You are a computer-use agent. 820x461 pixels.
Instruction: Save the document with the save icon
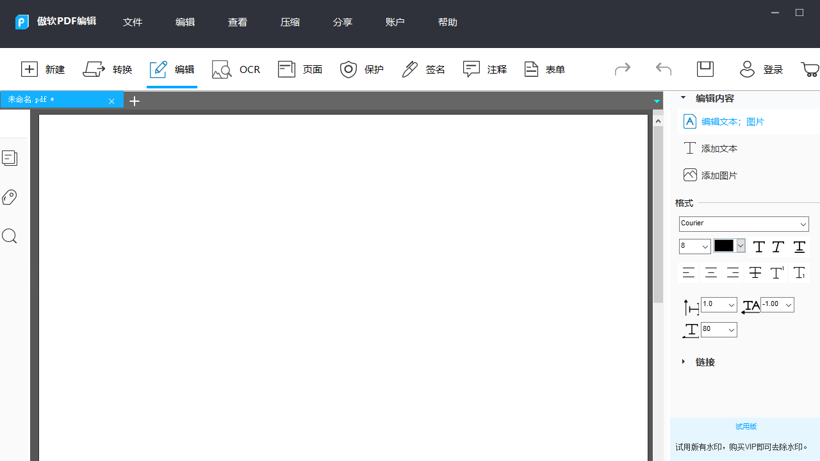(705, 69)
